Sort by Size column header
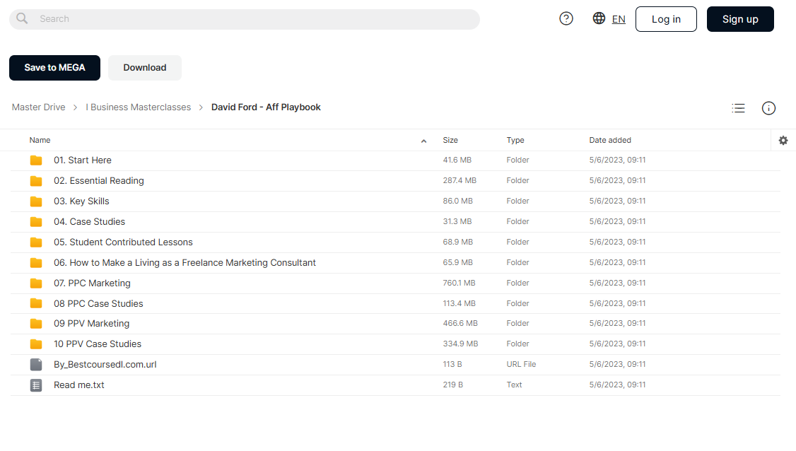Image resolution: width=796 pixels, height=451 pixels. (x=450, y=140)
